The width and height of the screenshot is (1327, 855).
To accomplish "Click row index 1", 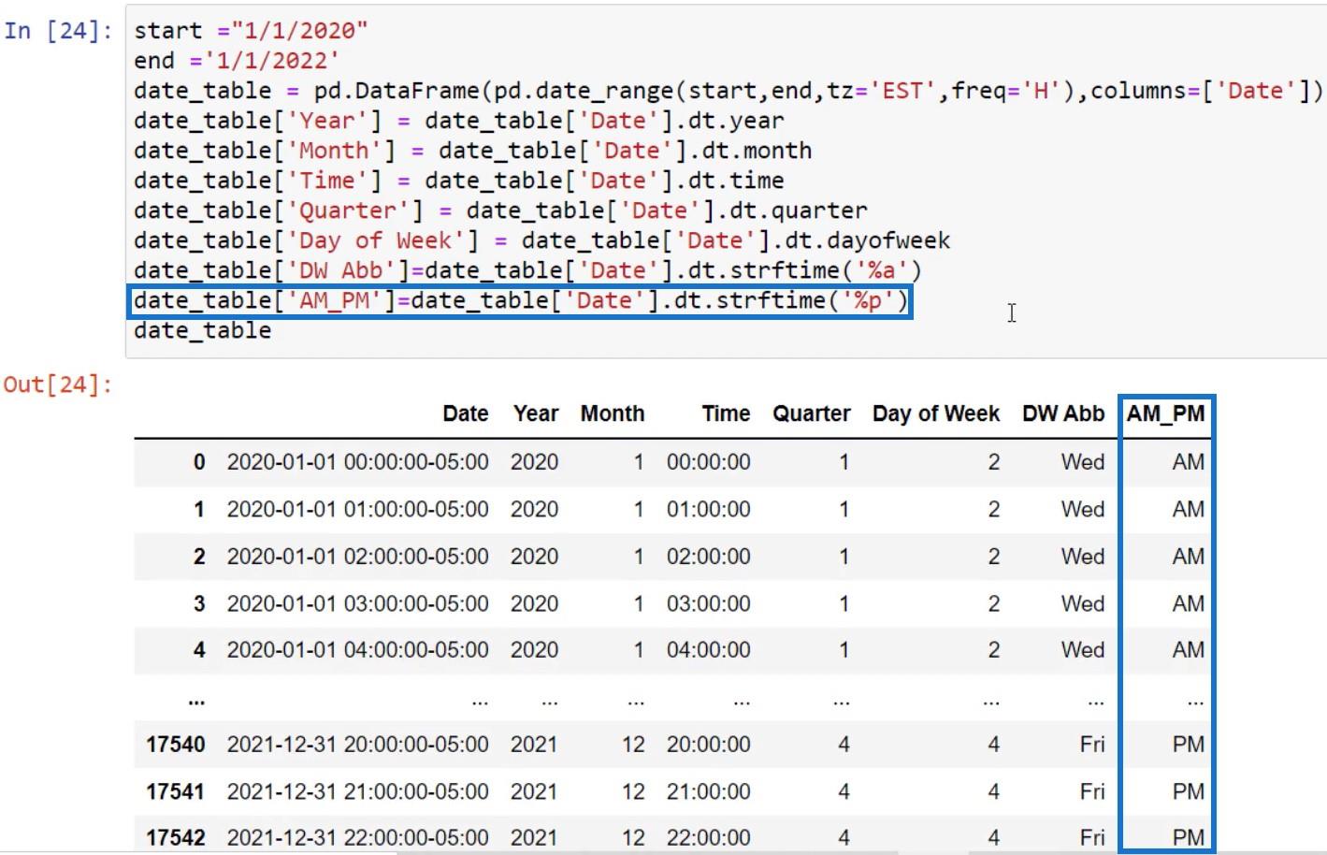I will (x=199, y=510).
